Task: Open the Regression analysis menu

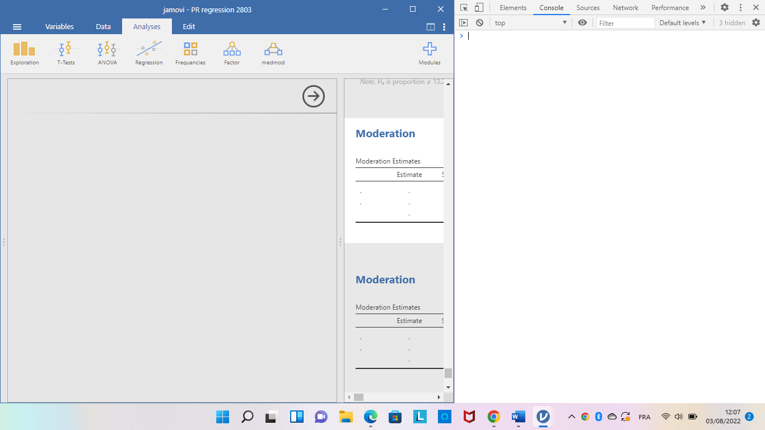Action: coord(149,54)
